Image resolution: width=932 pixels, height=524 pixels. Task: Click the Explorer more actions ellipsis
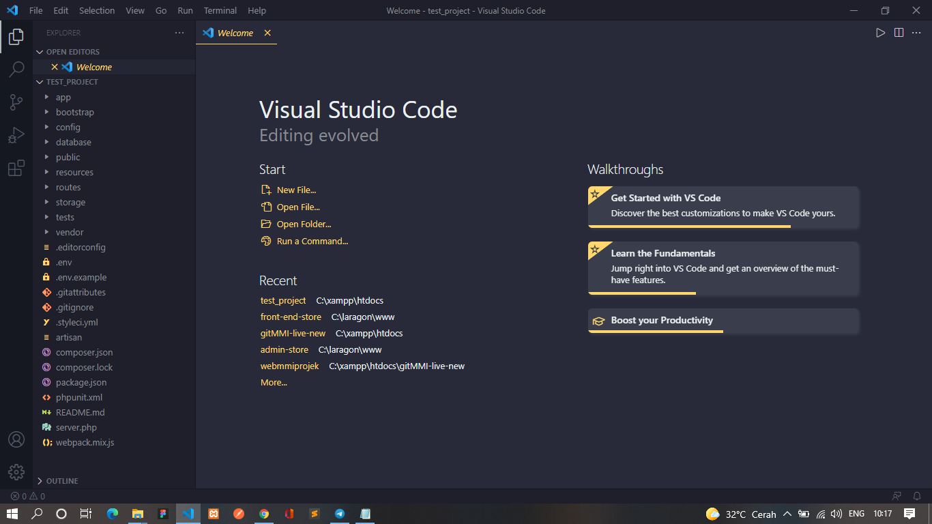coord(179,33)
